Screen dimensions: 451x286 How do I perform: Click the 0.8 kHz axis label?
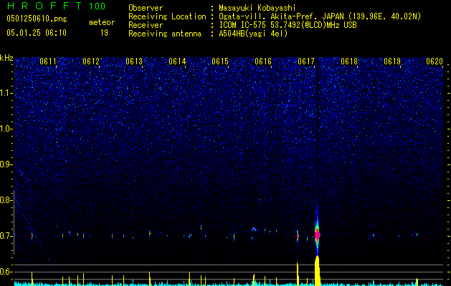(x=6, y=200)
